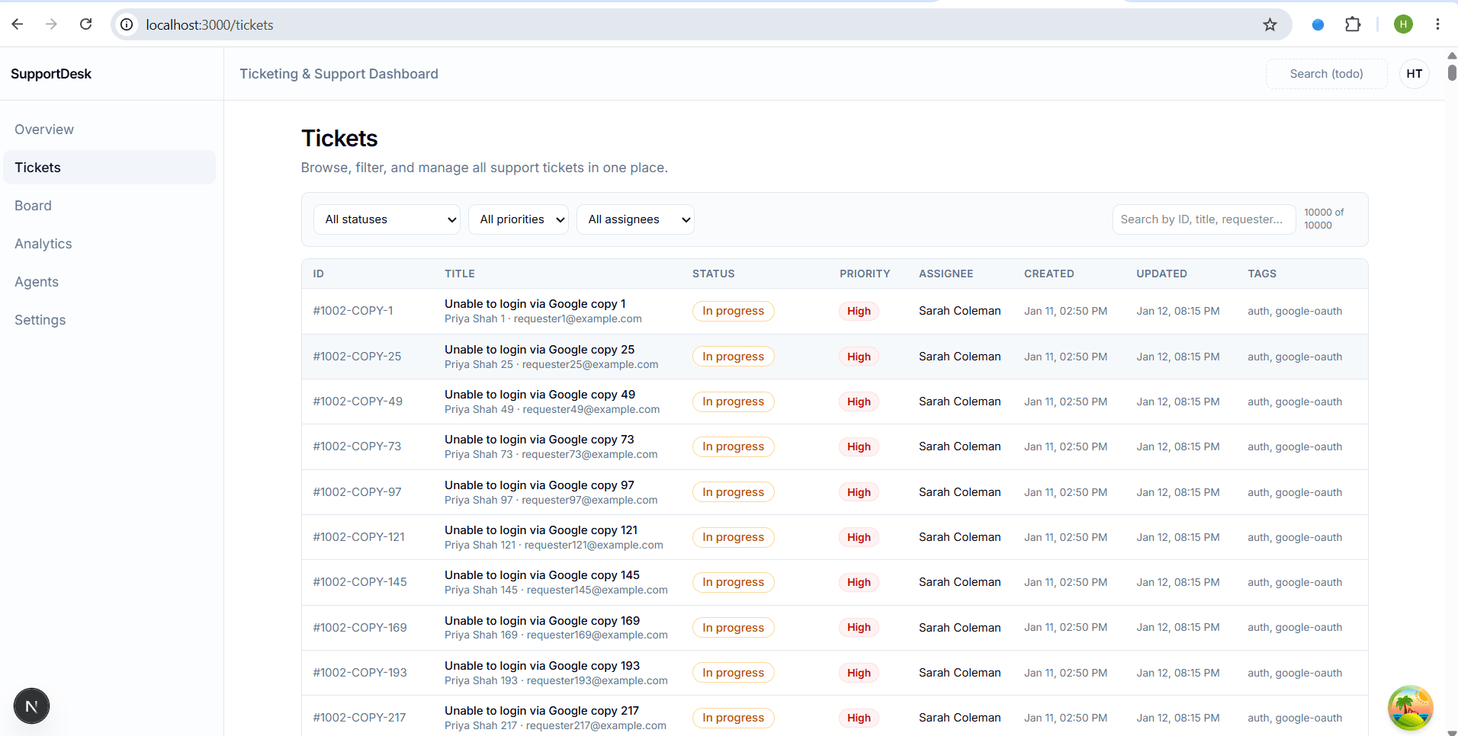Expand the All priorities dropdown
This screenshot has height=736, width=1458.
[x=519, y=219]
